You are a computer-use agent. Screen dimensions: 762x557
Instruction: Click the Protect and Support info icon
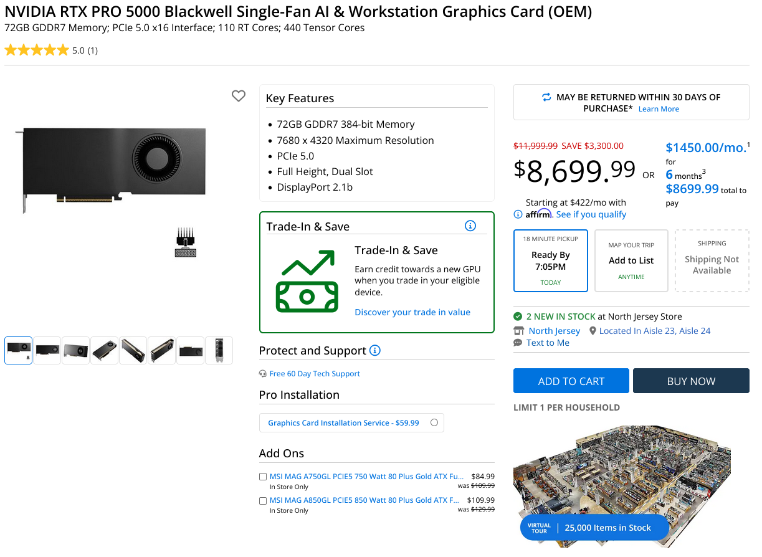[374, 350]
